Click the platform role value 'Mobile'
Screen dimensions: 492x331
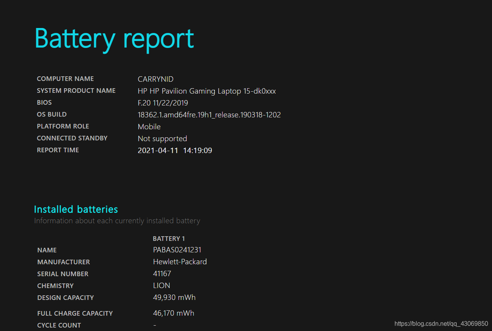(x=149, y=127)
